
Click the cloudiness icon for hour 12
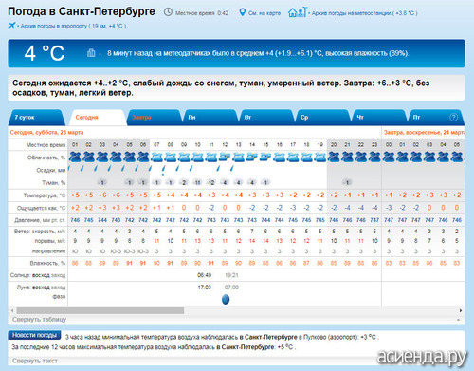[x=225, y=157]
